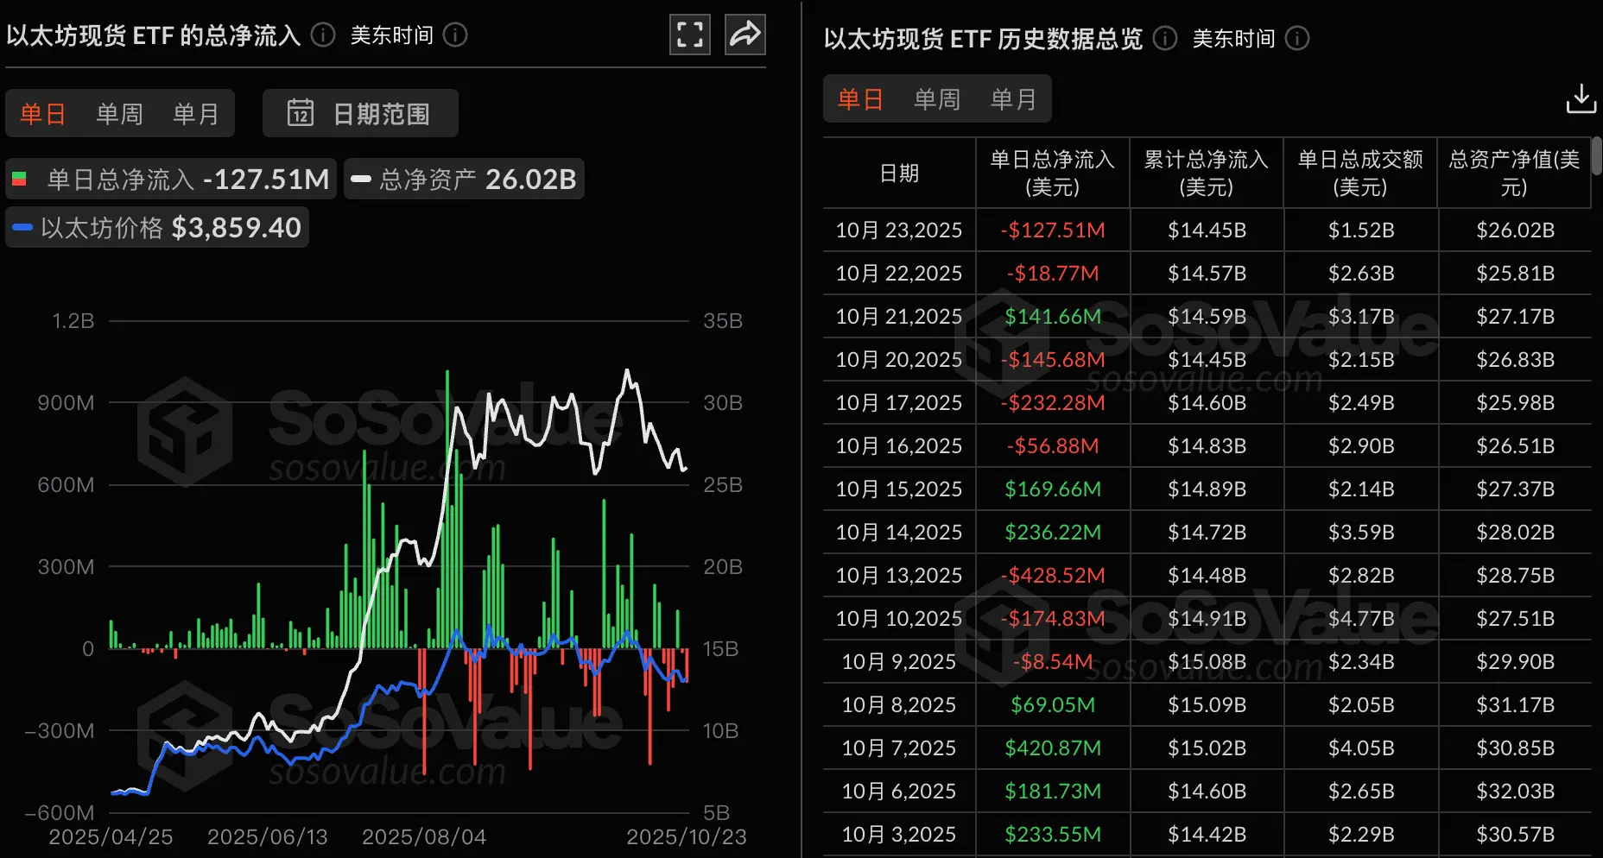This screenshot has width=1603, height=858.
Task: Click the 单日总净流入 column header
Action: pyautogui.click(x=1052, y=173)
